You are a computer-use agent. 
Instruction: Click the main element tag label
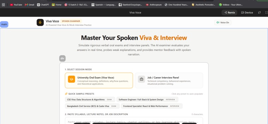[x=4, y=24]
